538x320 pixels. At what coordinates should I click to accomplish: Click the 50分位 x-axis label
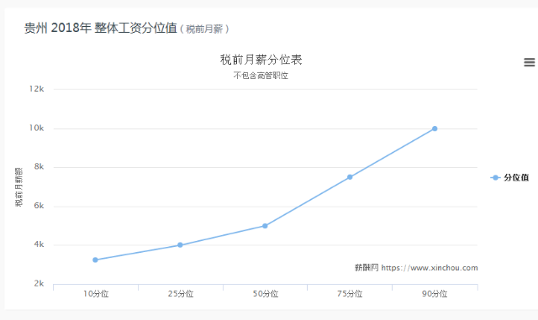click(x=266, y=294)
